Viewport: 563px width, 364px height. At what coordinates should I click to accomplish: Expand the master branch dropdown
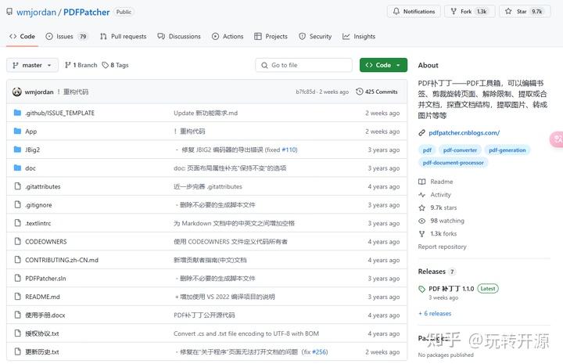pos(33,65)
